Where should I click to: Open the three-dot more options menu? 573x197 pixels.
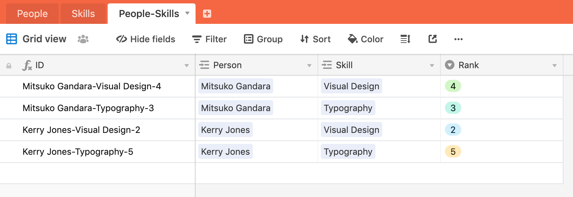pyautogui.click(x=459, y=39)
